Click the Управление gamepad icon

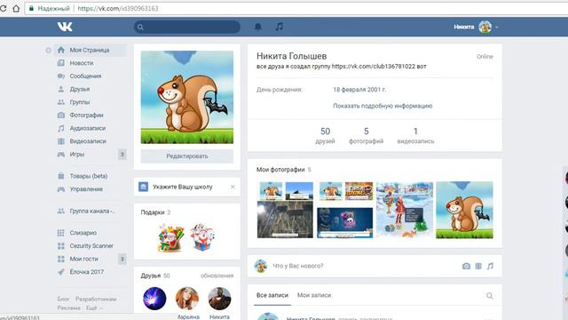point(61,189)
